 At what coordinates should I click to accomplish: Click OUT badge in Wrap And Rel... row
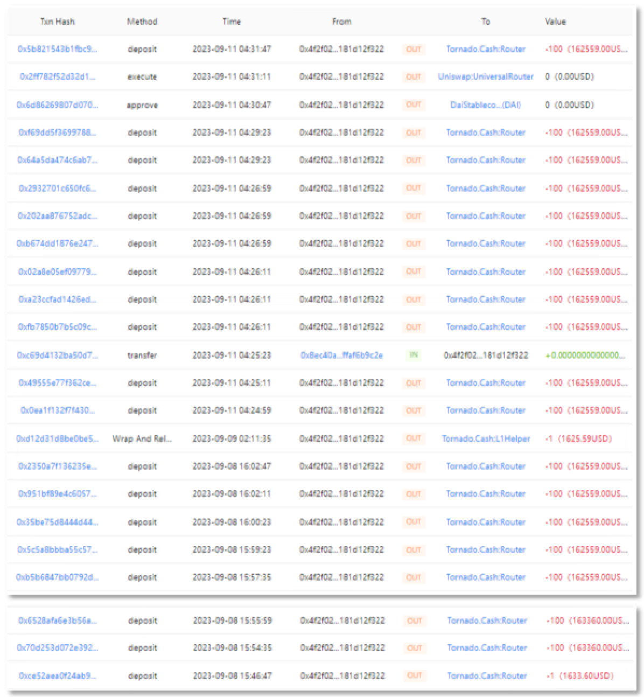pyautogui.click(x=414, y=438)
